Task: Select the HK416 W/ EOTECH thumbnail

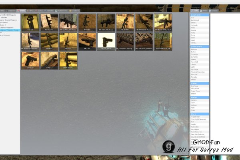Action: tap(163, 22)
